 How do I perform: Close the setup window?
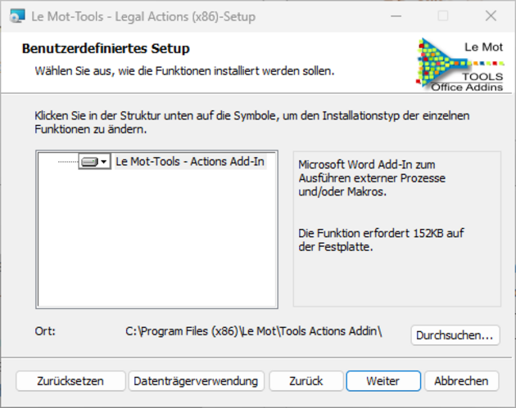point(491,16)
